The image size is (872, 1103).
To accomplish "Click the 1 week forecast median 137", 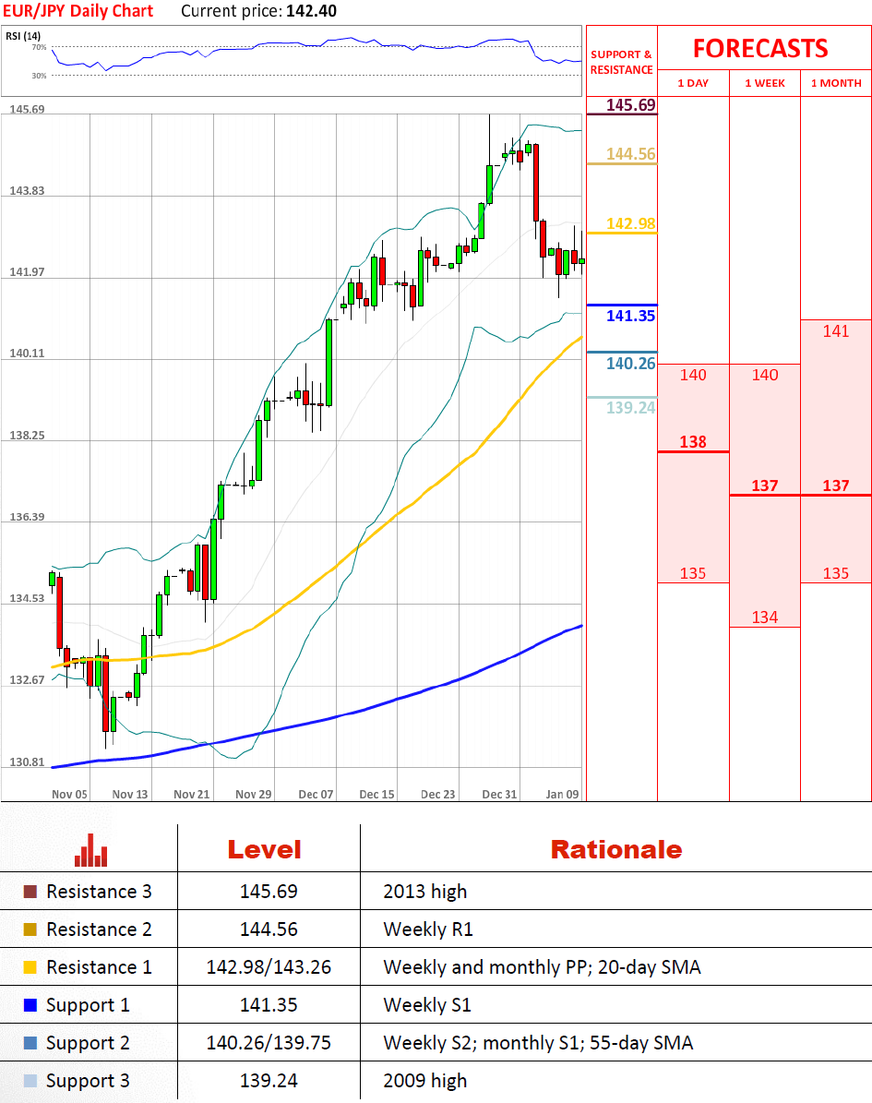I will [764, 486].
